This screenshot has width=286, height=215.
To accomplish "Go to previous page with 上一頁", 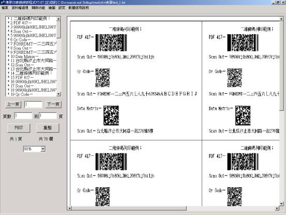I will [13, 105].
